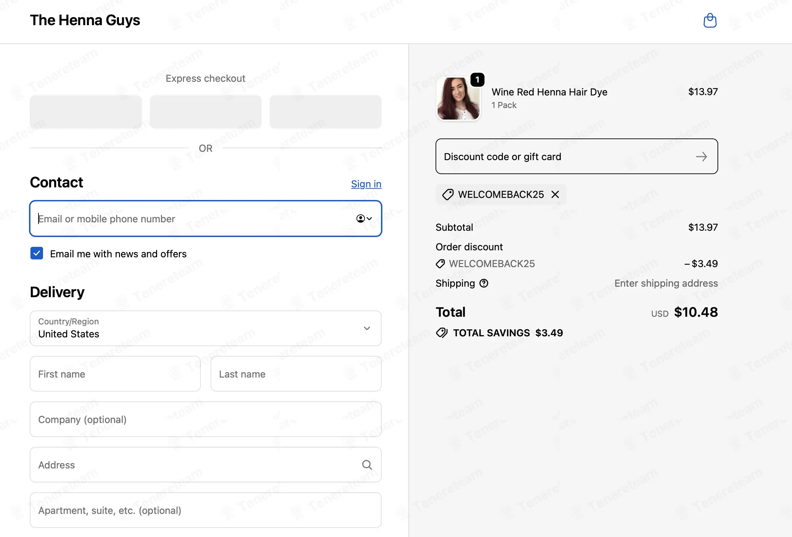Click the Express checkout label
This screenshot has width=792, height=537.
pos(206,78)
